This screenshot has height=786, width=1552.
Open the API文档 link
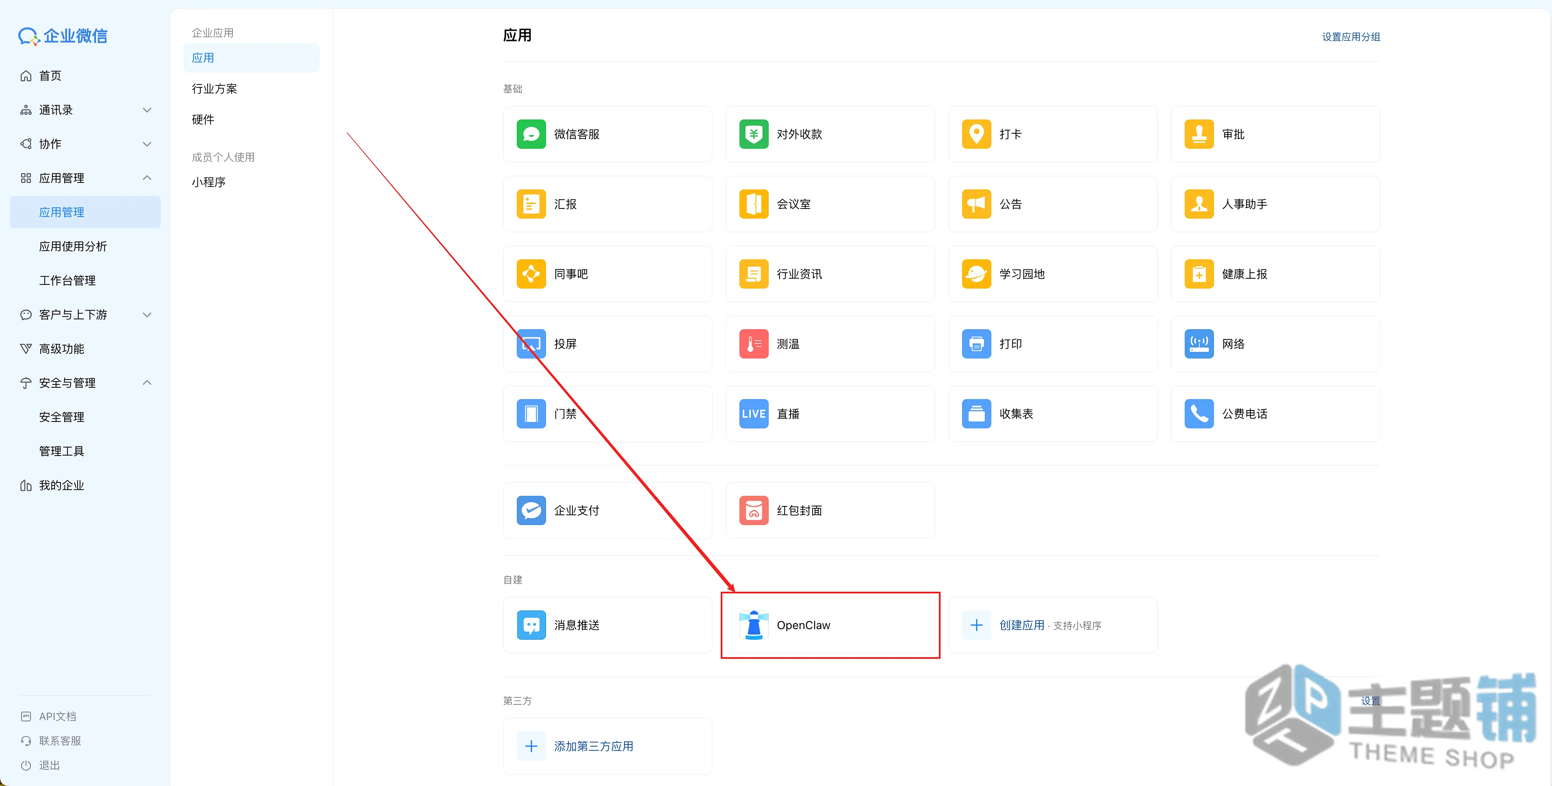coord(57,716)
